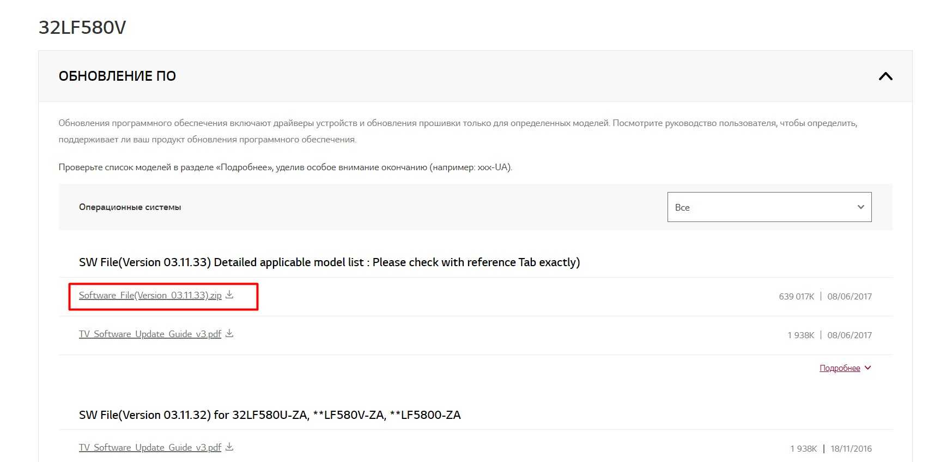Click the Операционные системы label

pos(130,207)
